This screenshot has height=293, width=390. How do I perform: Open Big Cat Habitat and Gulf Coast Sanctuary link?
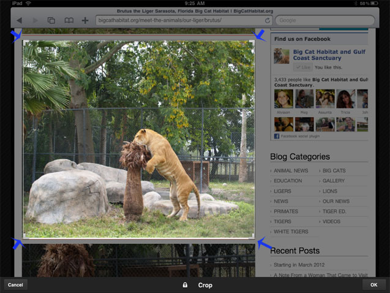329,55
